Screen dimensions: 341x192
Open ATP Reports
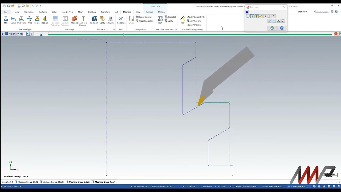(194, 21)
